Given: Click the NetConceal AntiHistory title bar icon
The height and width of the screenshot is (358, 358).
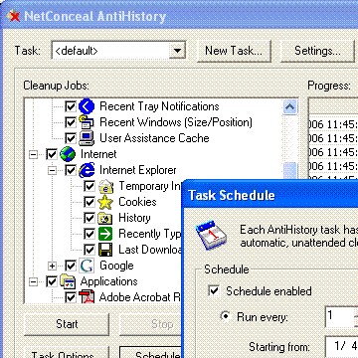Looking at the screenshot, I should (x=13, y=16).
